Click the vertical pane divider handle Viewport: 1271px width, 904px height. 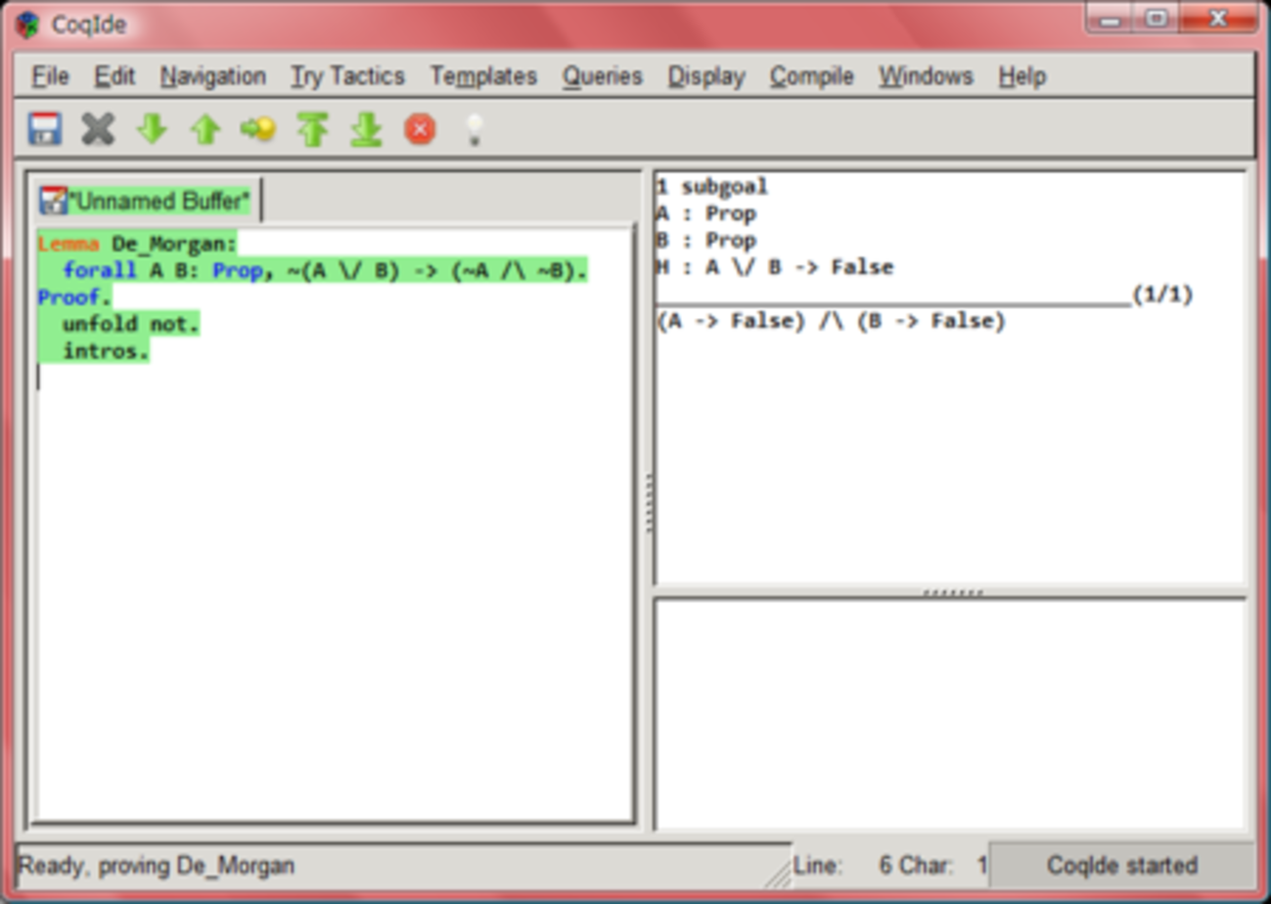point(648,503)
